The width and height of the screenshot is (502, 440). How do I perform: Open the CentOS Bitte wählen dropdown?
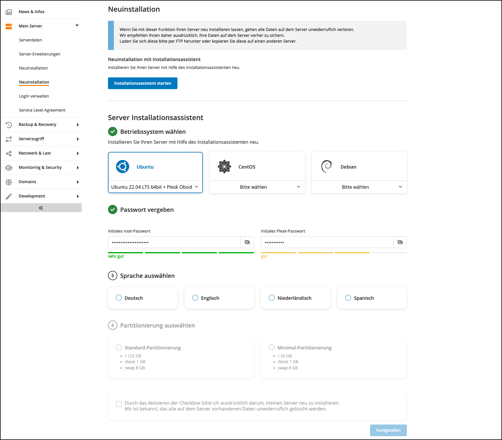[x=257, y=187]
